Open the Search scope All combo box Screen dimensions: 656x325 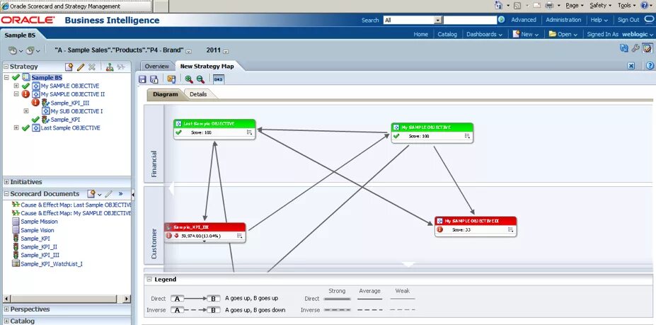click(x=413, y=20)
